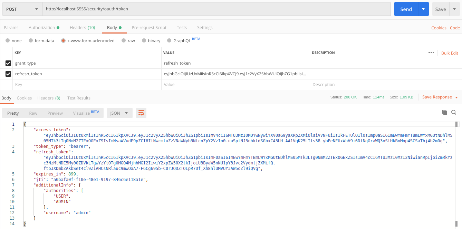
Task: Open search in response with magnifier icon
Action: pos(454,112)
